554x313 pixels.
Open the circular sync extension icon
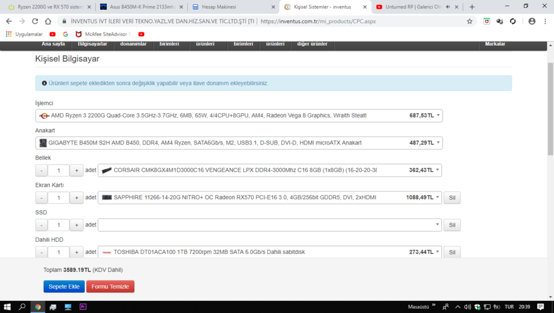[513, 21]
